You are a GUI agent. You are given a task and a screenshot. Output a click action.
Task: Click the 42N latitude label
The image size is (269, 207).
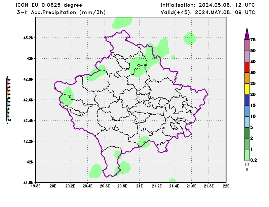[x=31, y=162]
